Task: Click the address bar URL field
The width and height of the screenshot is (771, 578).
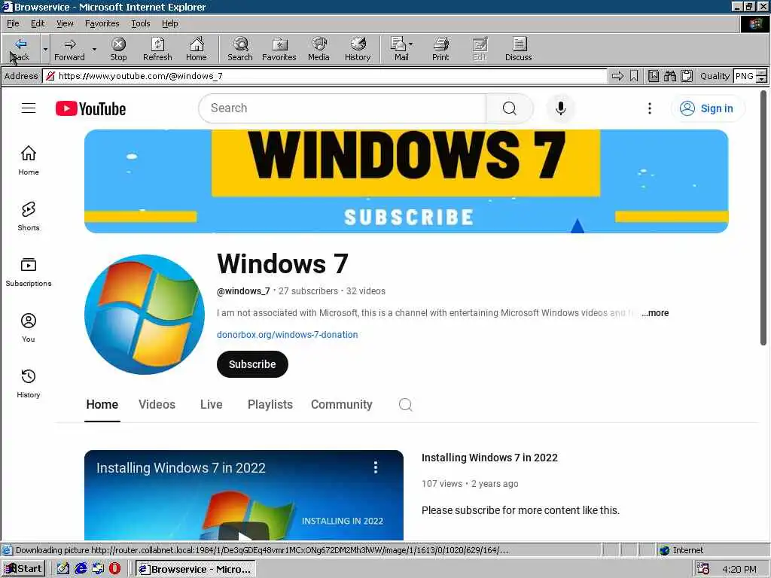Action: click(325, 76)
